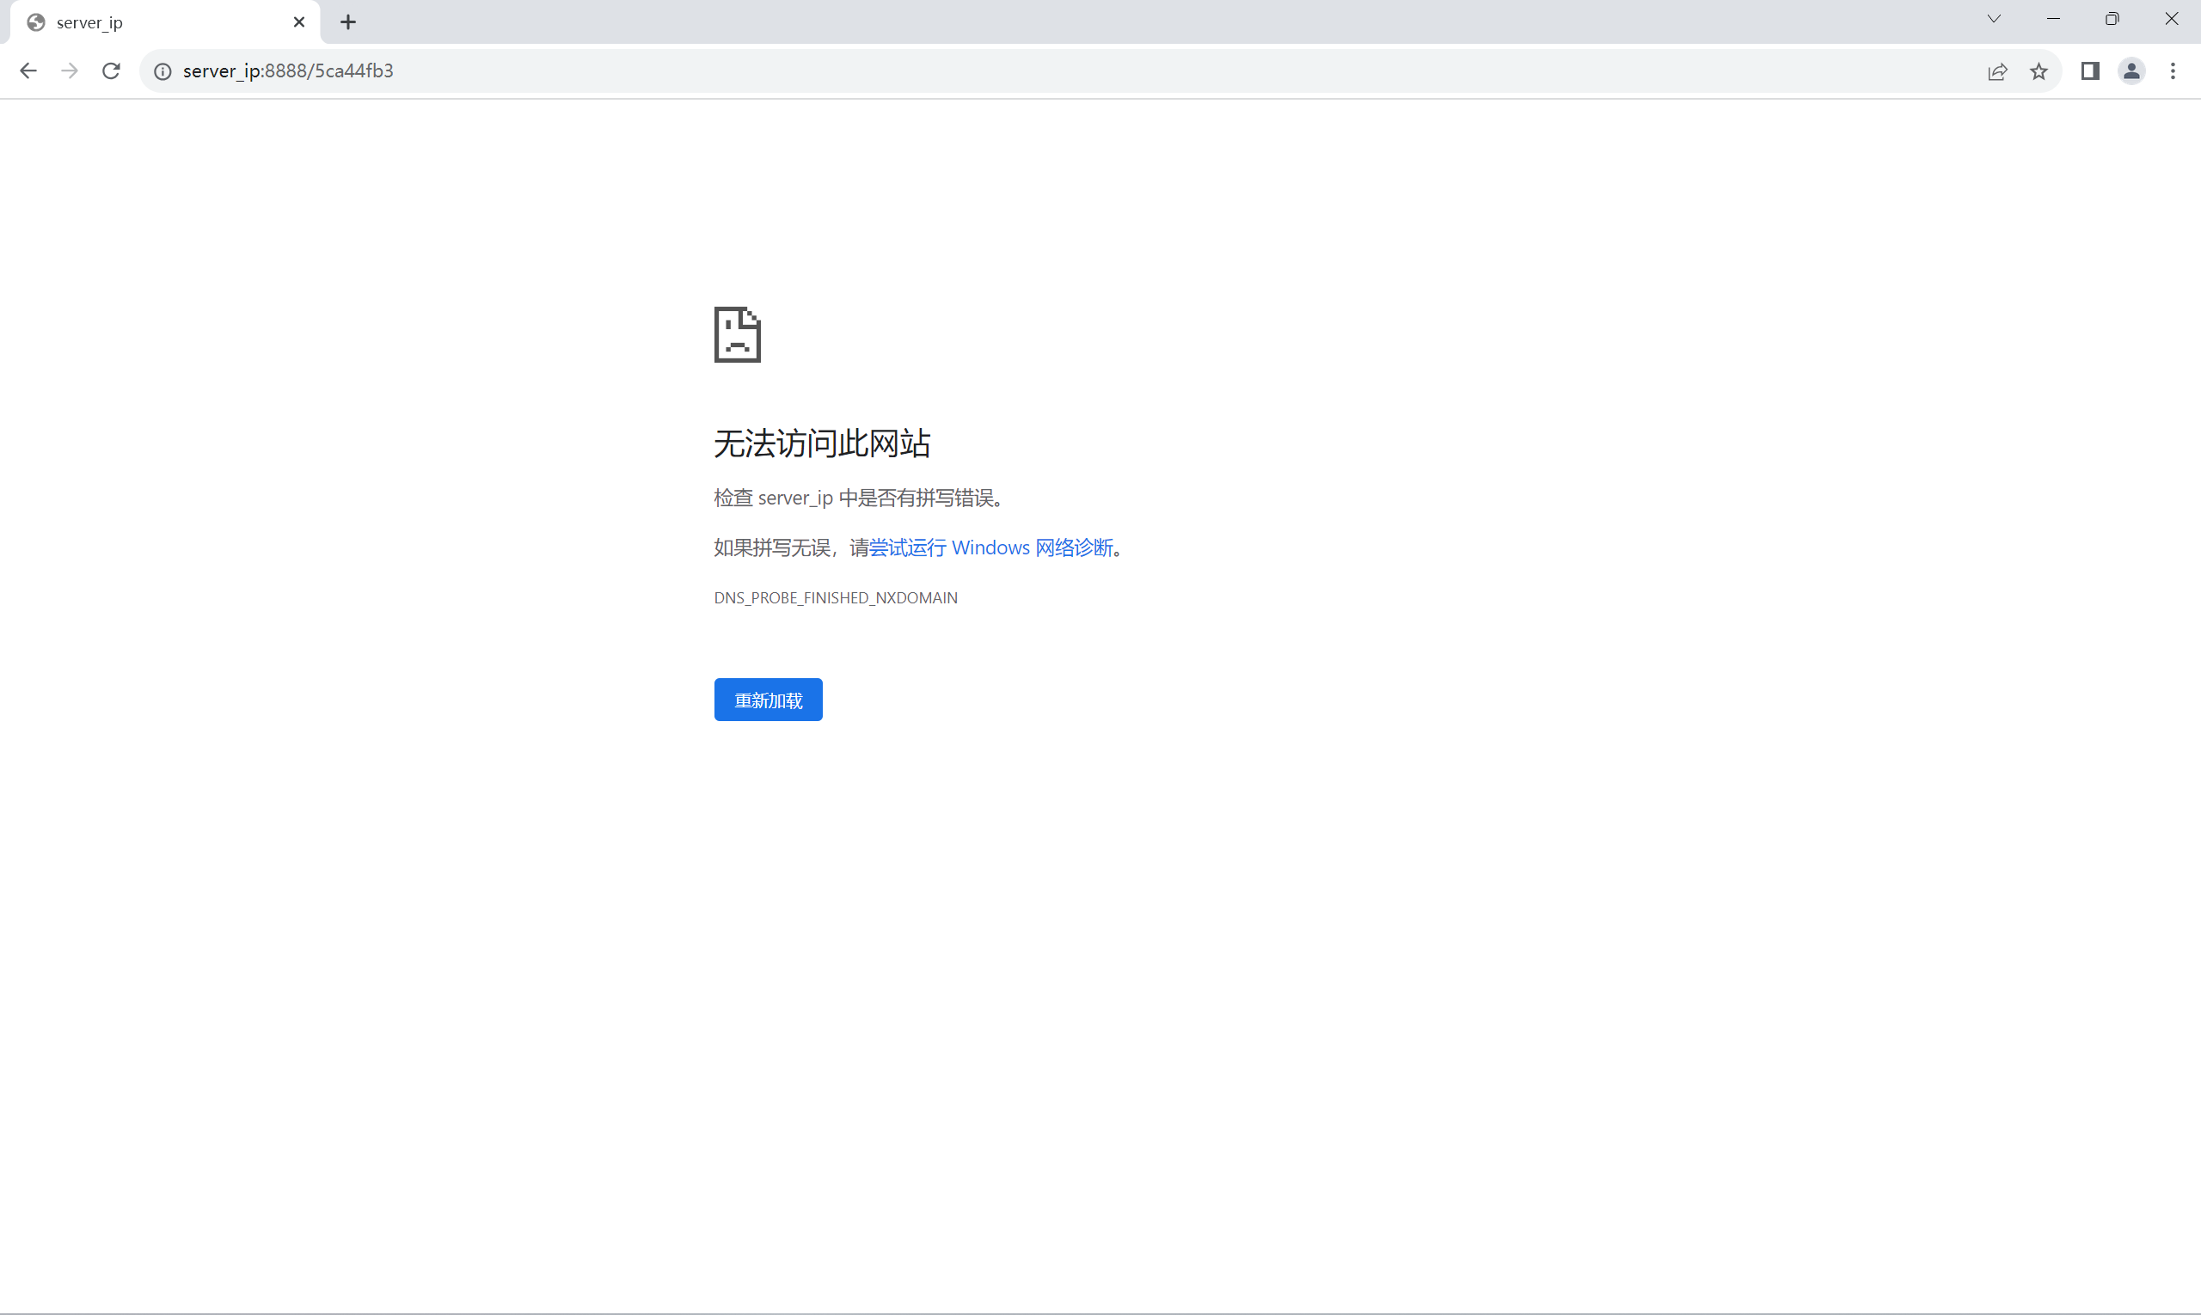Click the blue 重新加载 button
The width and height of the screenshot is (2201, 1315).
[768, 700]
